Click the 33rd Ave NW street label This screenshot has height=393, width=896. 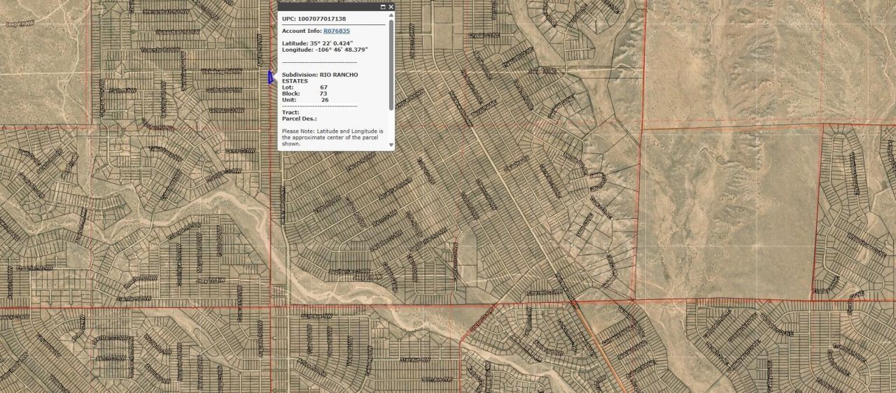pyautogui.click(x=316, y=315)
